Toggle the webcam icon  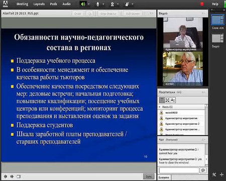[x=112, y=4]
